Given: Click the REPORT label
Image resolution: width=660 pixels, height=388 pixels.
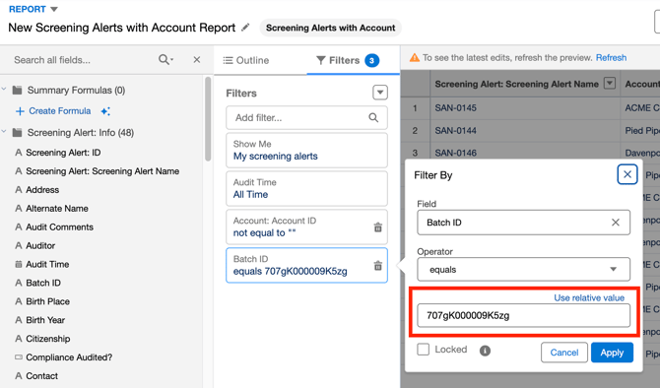Looking at the screenshot, I should coord(27,9).
